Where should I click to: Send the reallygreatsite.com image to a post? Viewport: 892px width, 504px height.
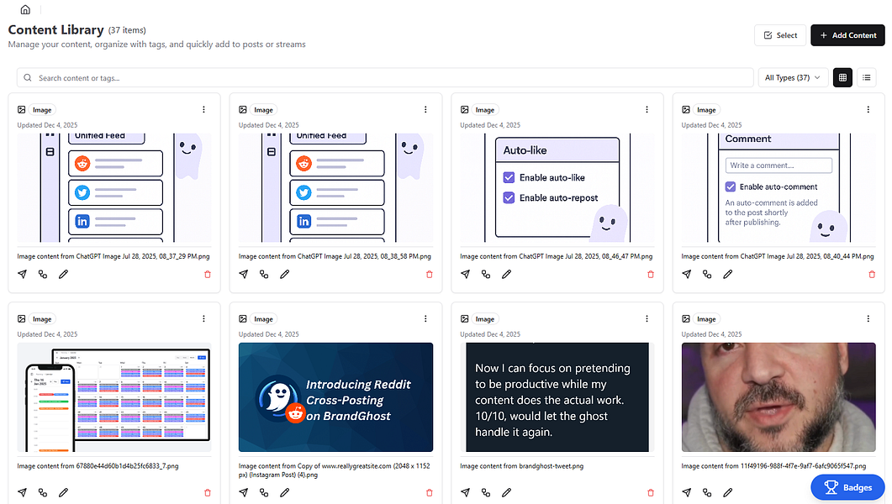244,492
